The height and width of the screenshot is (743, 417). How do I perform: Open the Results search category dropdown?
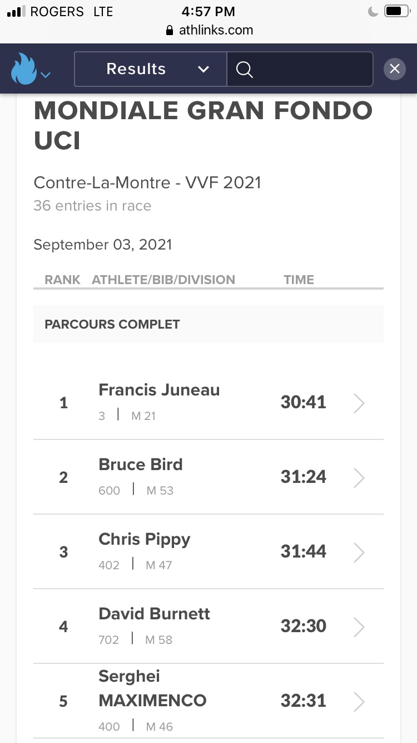coord(150,69)
